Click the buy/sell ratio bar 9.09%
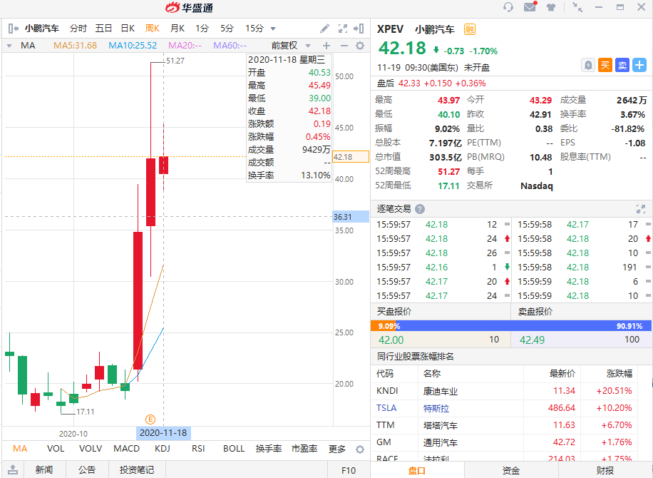This screenshot has width=653, height=478. coord(511,325)
